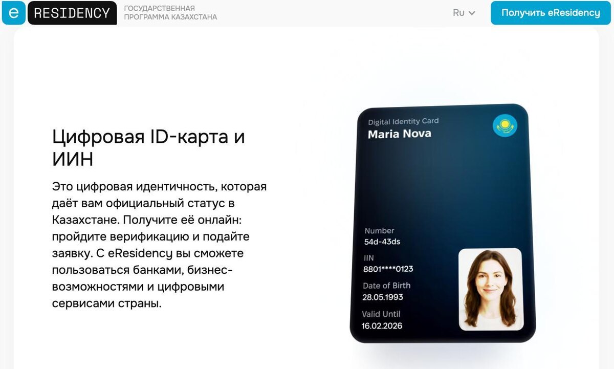Click the 'Number' label on card
Screen dimensions: 614x369
click(x=379, y=231)
